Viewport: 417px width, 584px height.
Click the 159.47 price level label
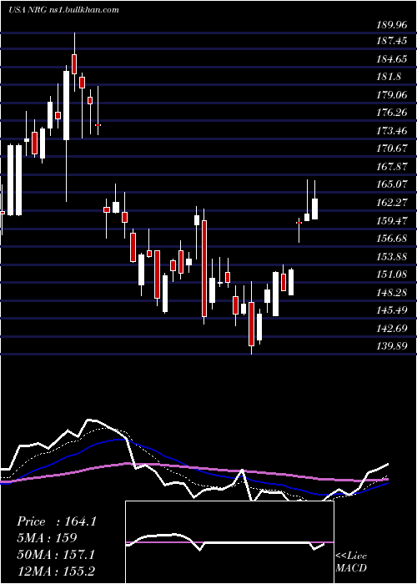tap(391, 220)
